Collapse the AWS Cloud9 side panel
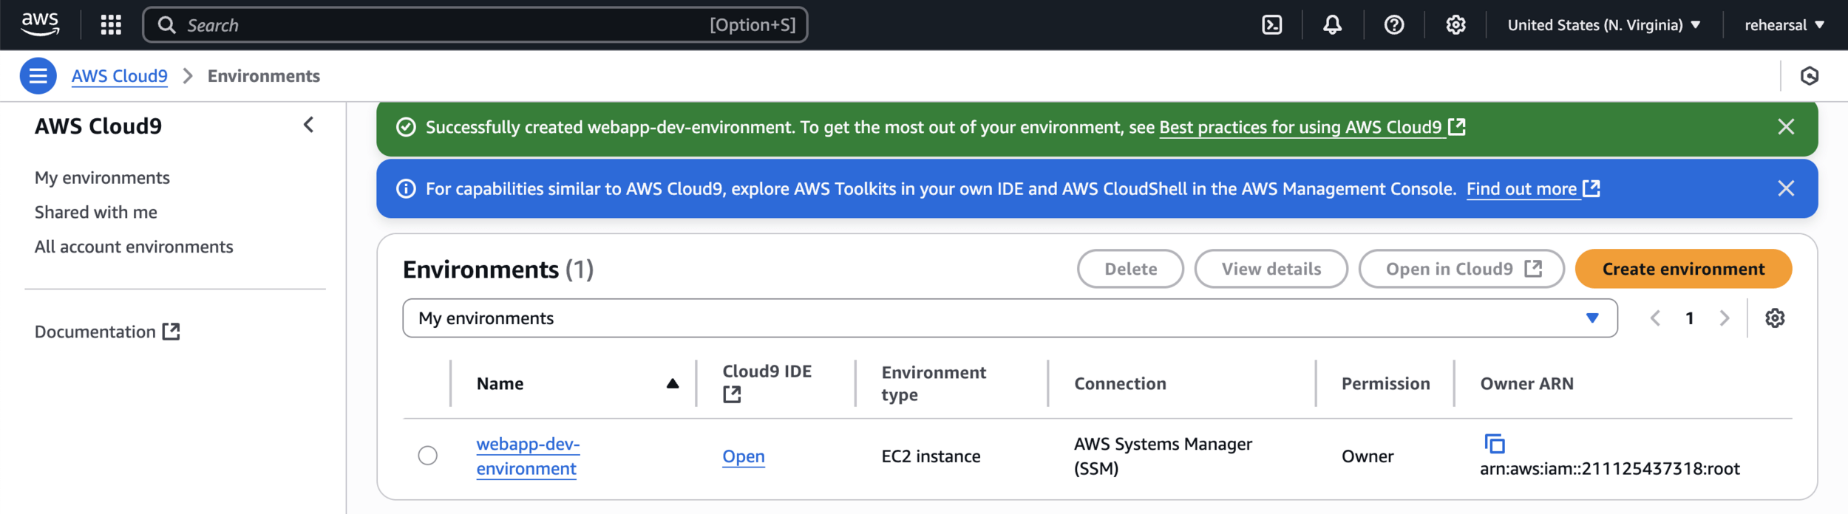 pyautogui.click(x=309, y=126)
